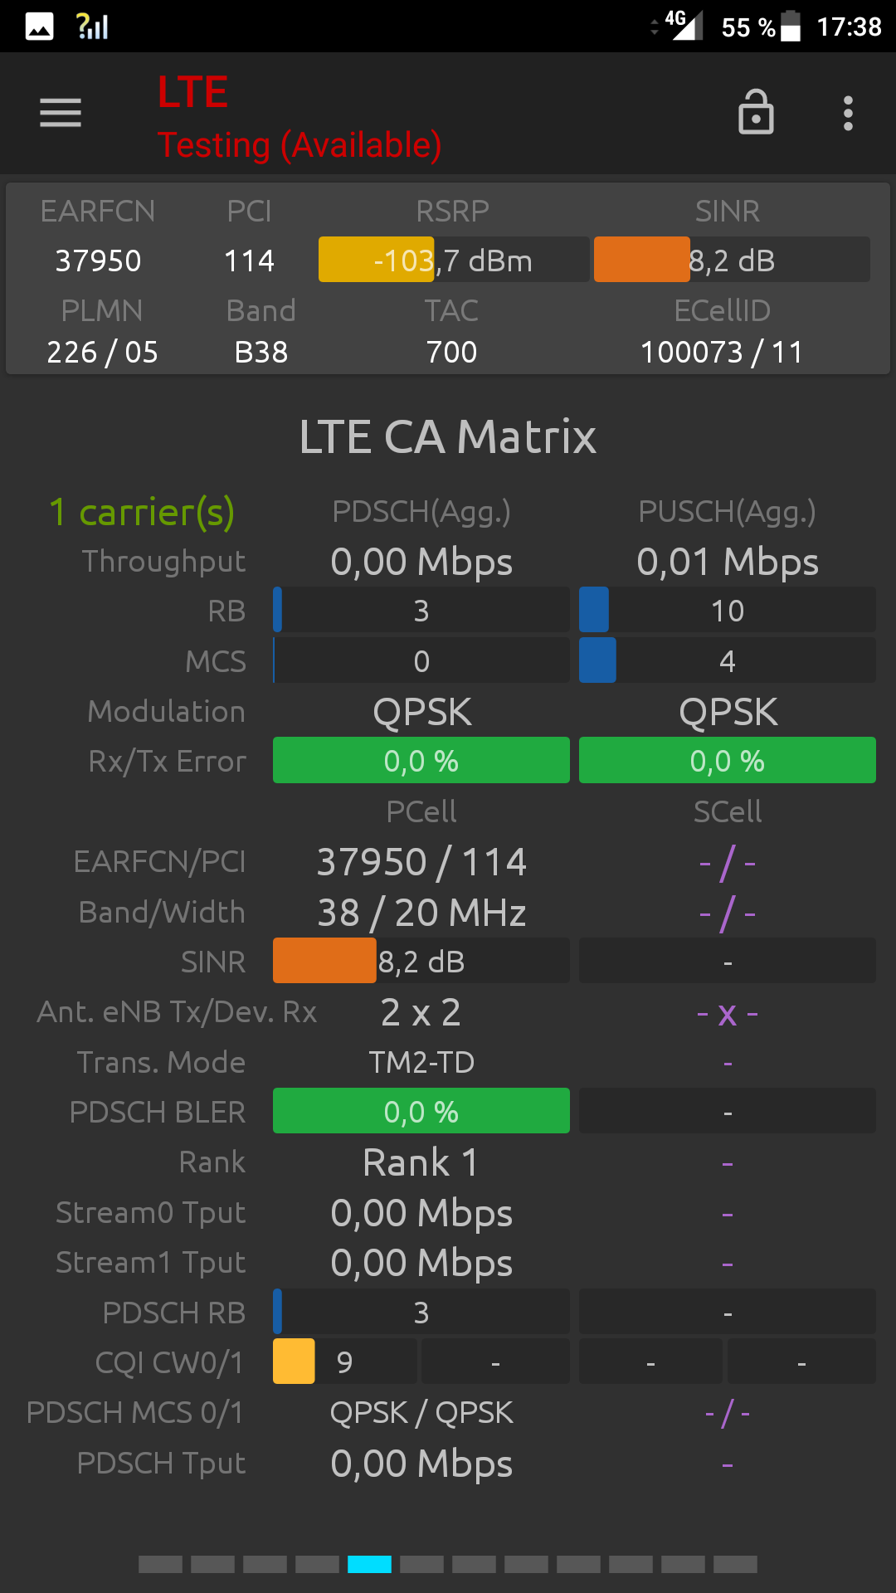This screenshot has height=1593, width=896.
Task: Tap the ECellID 100073 / 11 value
Action: [x=722, y=352]
